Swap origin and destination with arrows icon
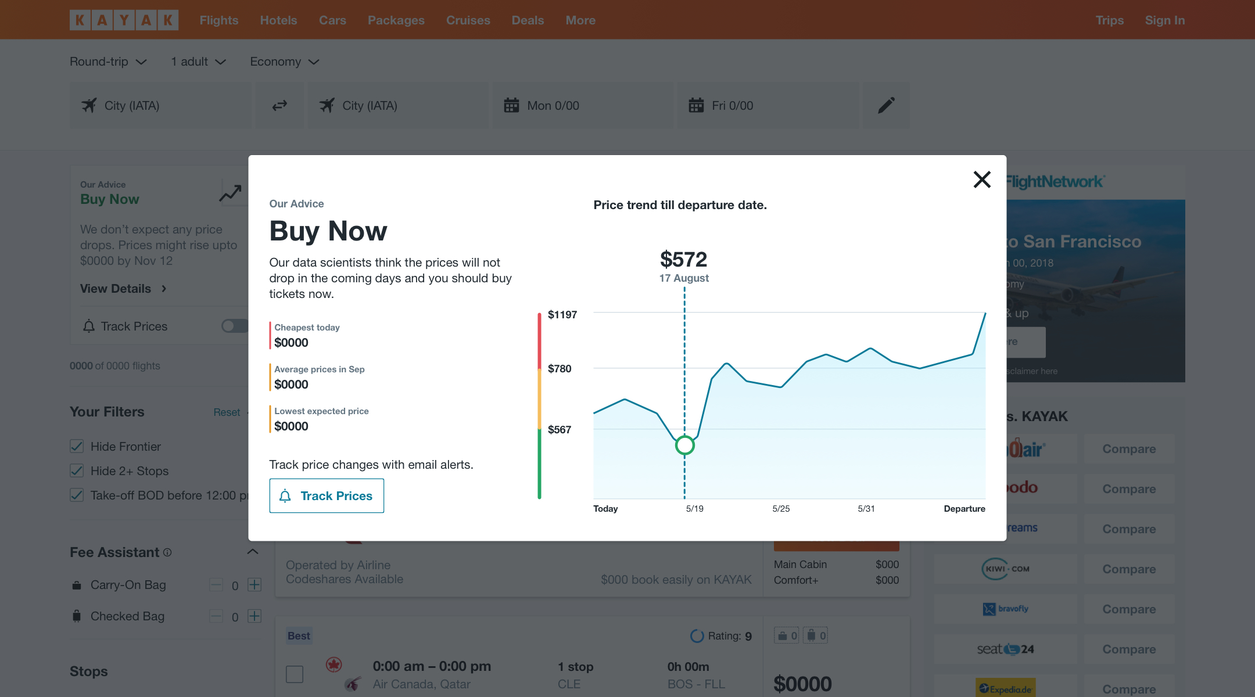This screenshot has width=1255, height=697. [x=279, y=105]
